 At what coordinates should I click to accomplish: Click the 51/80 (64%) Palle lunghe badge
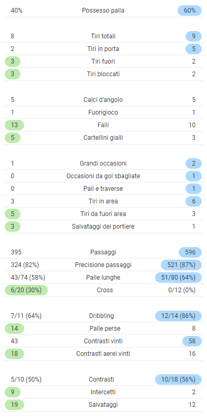pos(178,277)
